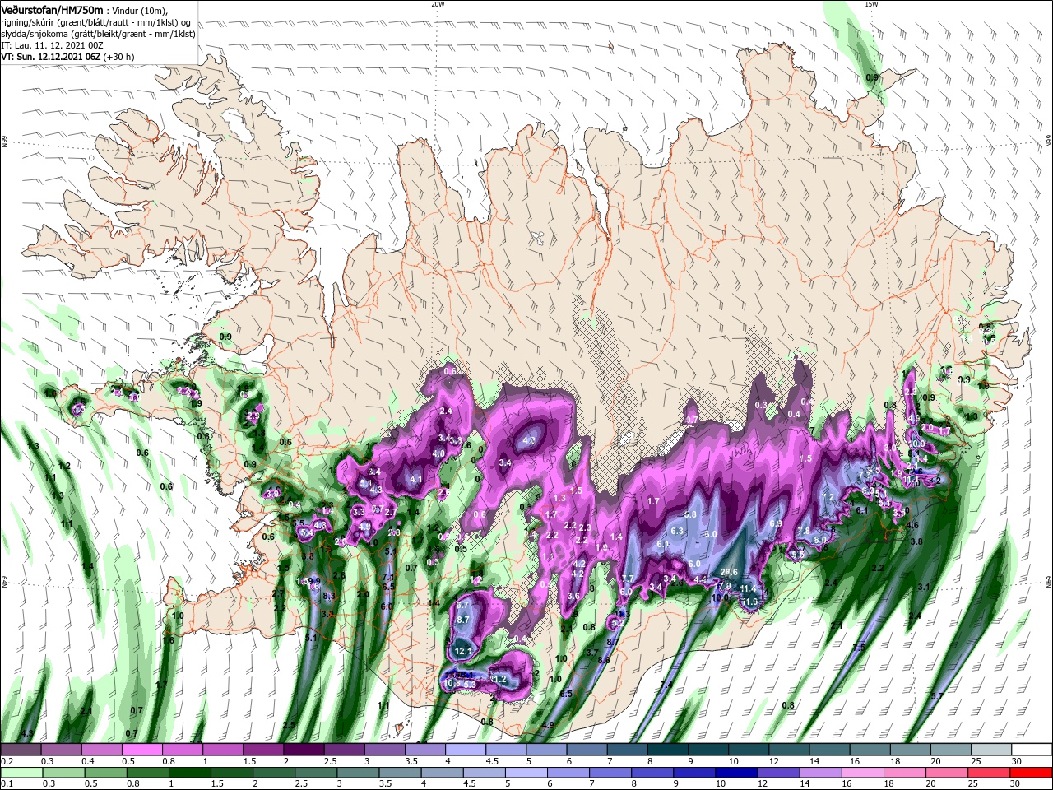Click the dark teal swatch between 9 and 10, upper legend
This screenshot has height=790, width=1053.
click(708, 750)
